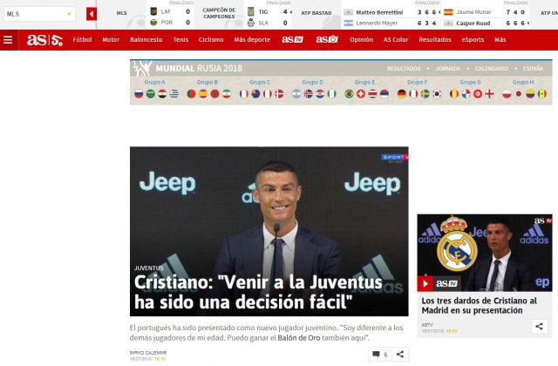Image resolution: width=558 pixels, height=366 pixels.
Task: Select the Belgium flag in Grupo G
Action: (x=454, y=94)
